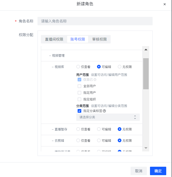Focus the 角色名称 input field

[95, 21]
